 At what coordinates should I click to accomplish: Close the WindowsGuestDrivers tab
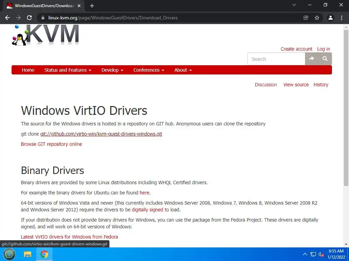click(79, 6)
